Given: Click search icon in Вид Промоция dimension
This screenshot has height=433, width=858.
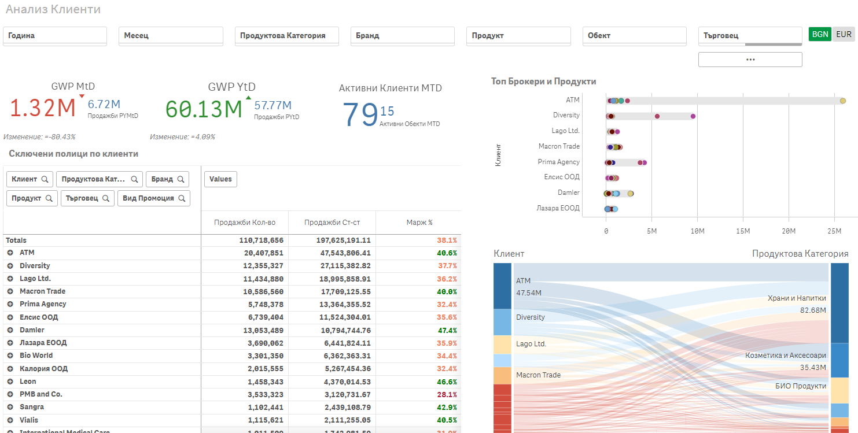Looking at the screenshot, I should coord(182,198).
